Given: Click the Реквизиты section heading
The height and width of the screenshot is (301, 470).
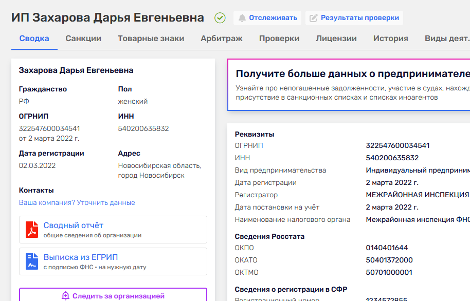Looking at the screenshot, I should 255,134.
